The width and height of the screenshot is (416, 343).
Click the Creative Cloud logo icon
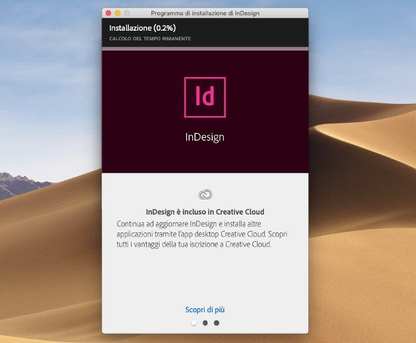coord(205,194)
